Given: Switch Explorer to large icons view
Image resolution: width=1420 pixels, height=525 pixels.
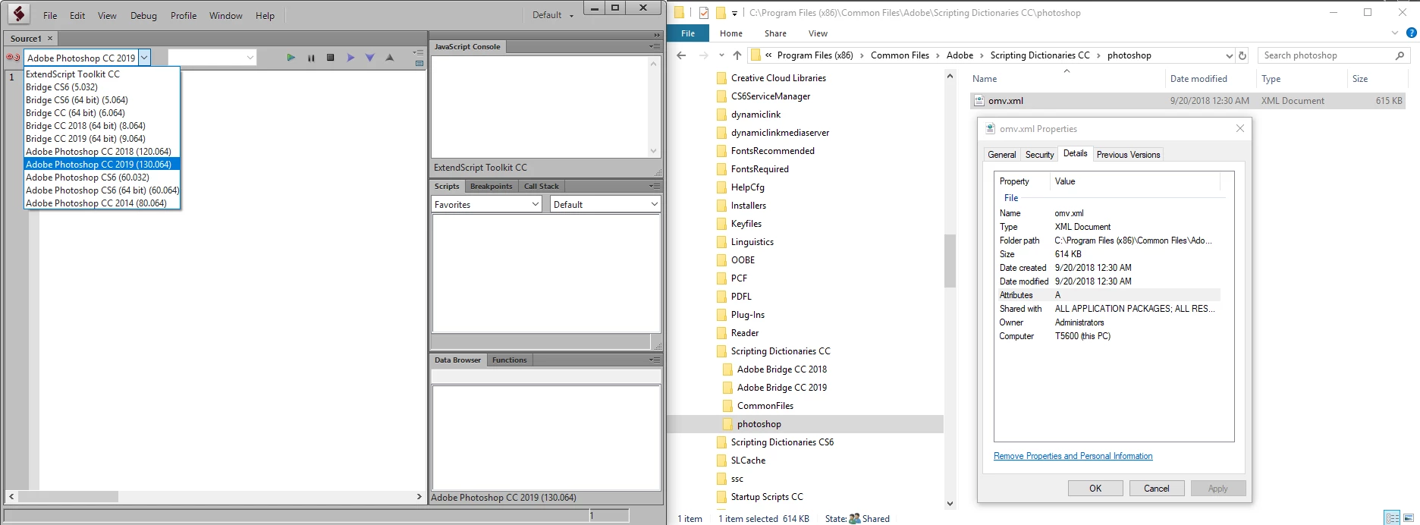Looking at the screenshot, I should 1409,517.
